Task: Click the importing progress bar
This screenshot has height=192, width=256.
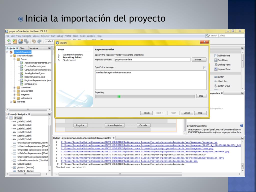Action: [145, 96]
